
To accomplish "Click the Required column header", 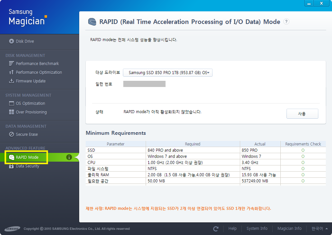I will pyautogui.click(x=193, y=144).
